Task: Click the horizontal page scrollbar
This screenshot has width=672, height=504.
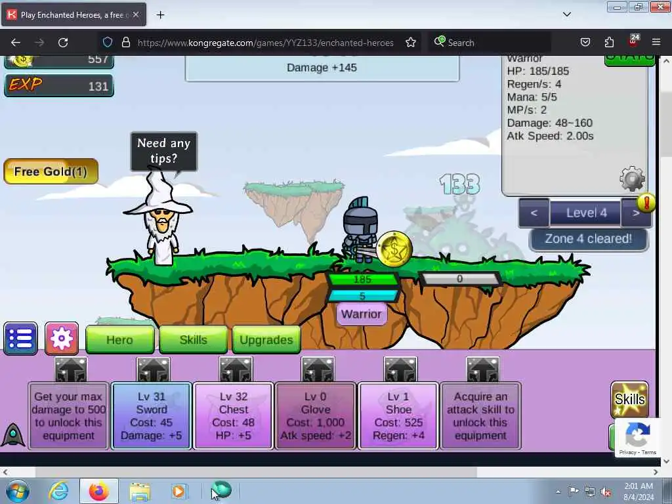Action: click(x=256, y=472)
